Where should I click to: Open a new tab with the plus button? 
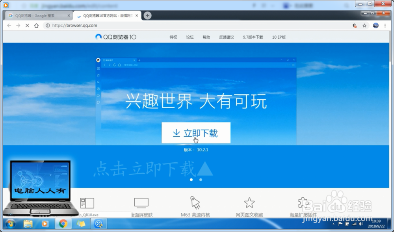coord(147,16)
